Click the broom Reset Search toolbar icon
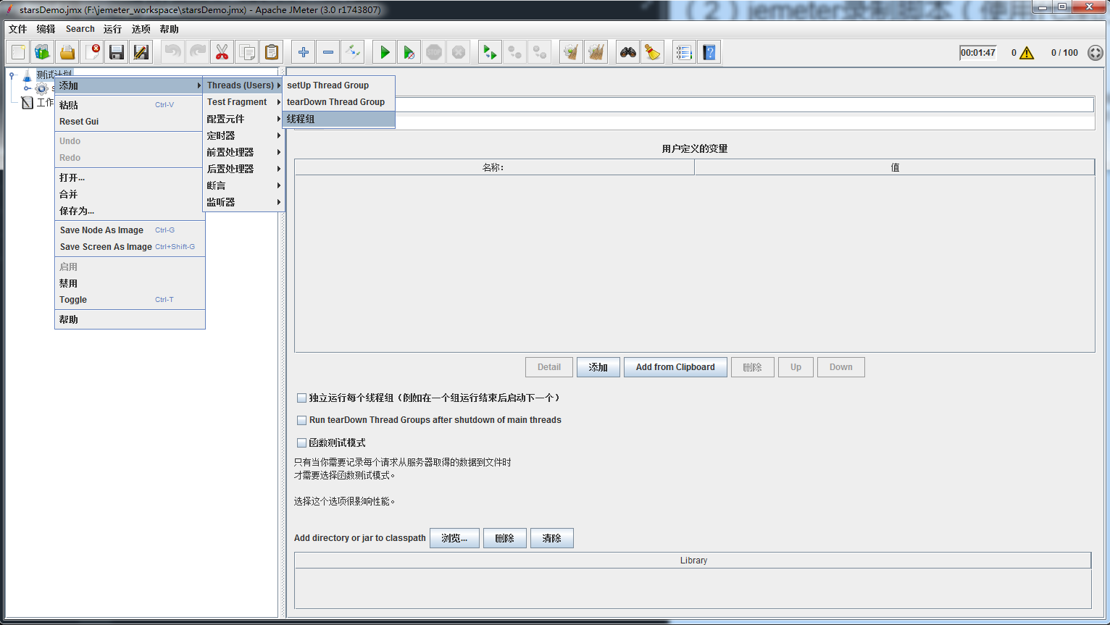 [x=653, y=52]
